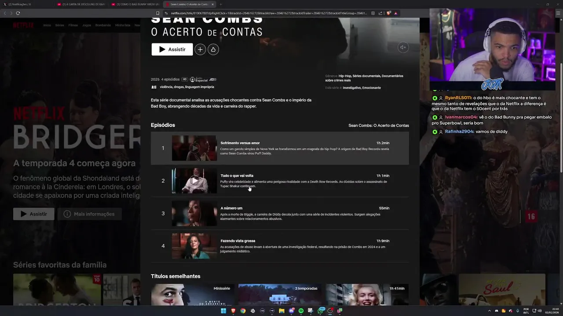
Task: Click the A18 age rating badge
Action: [x=154, y=87]
